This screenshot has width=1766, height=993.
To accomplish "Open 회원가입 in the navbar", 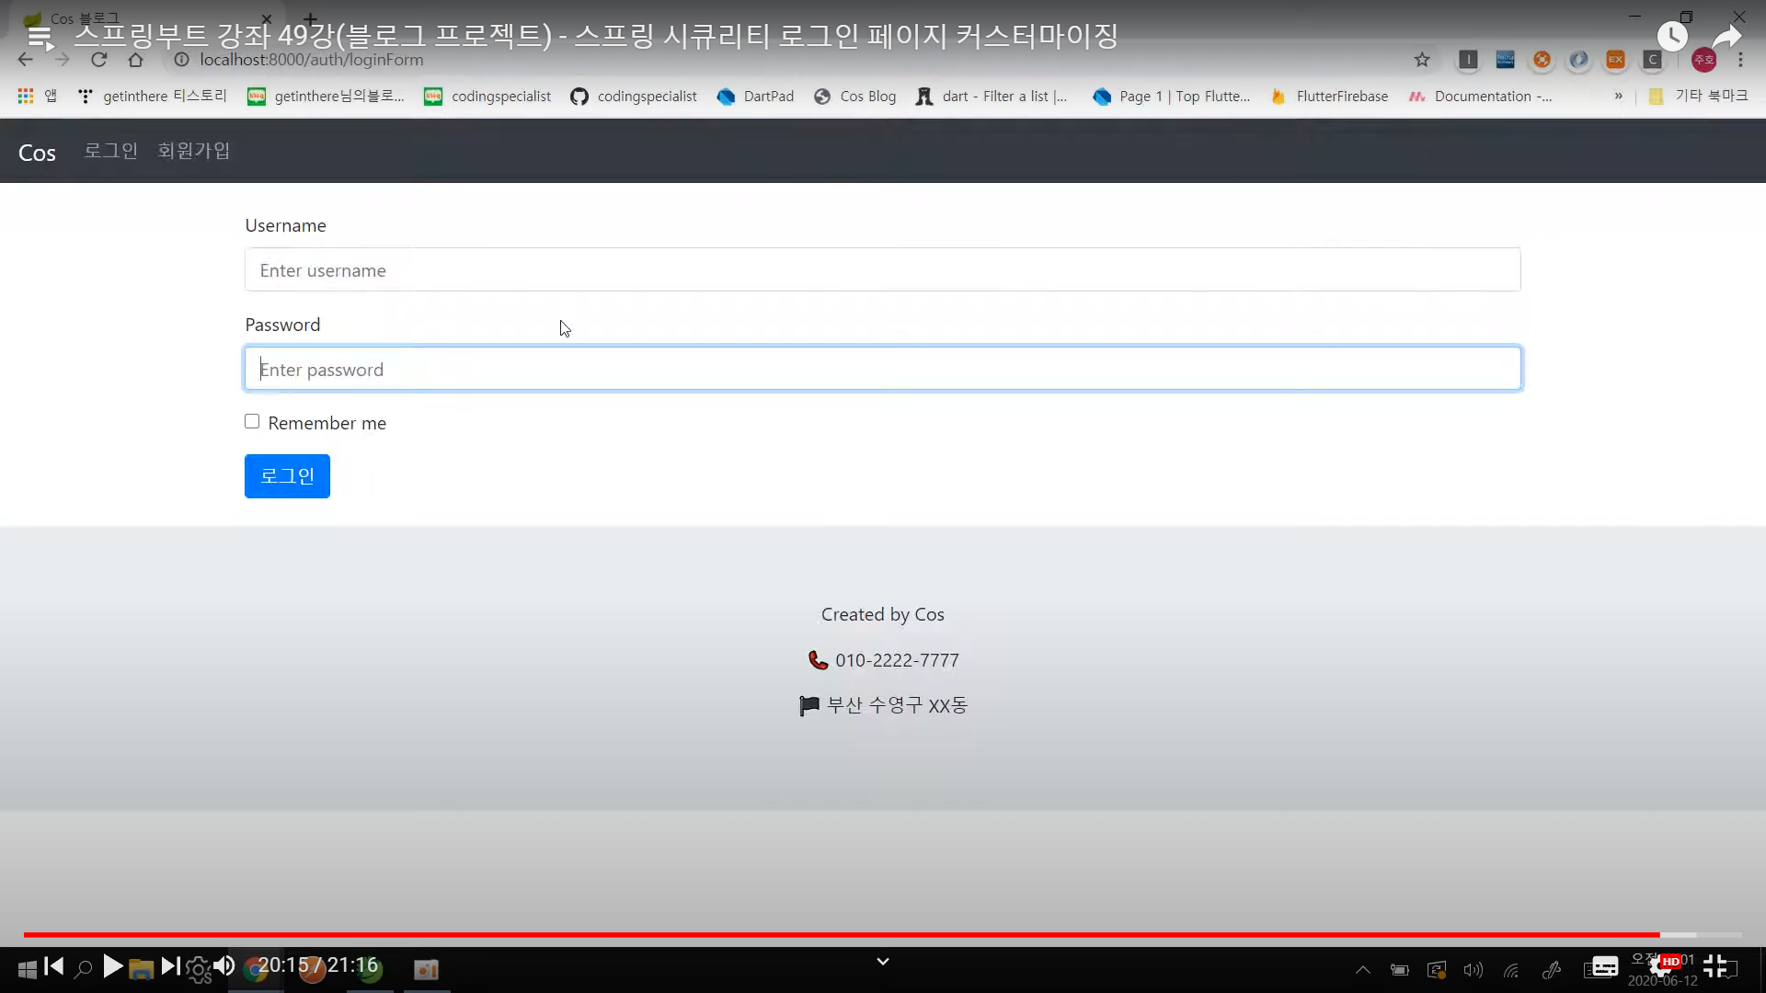I will (x=193, y=151).
